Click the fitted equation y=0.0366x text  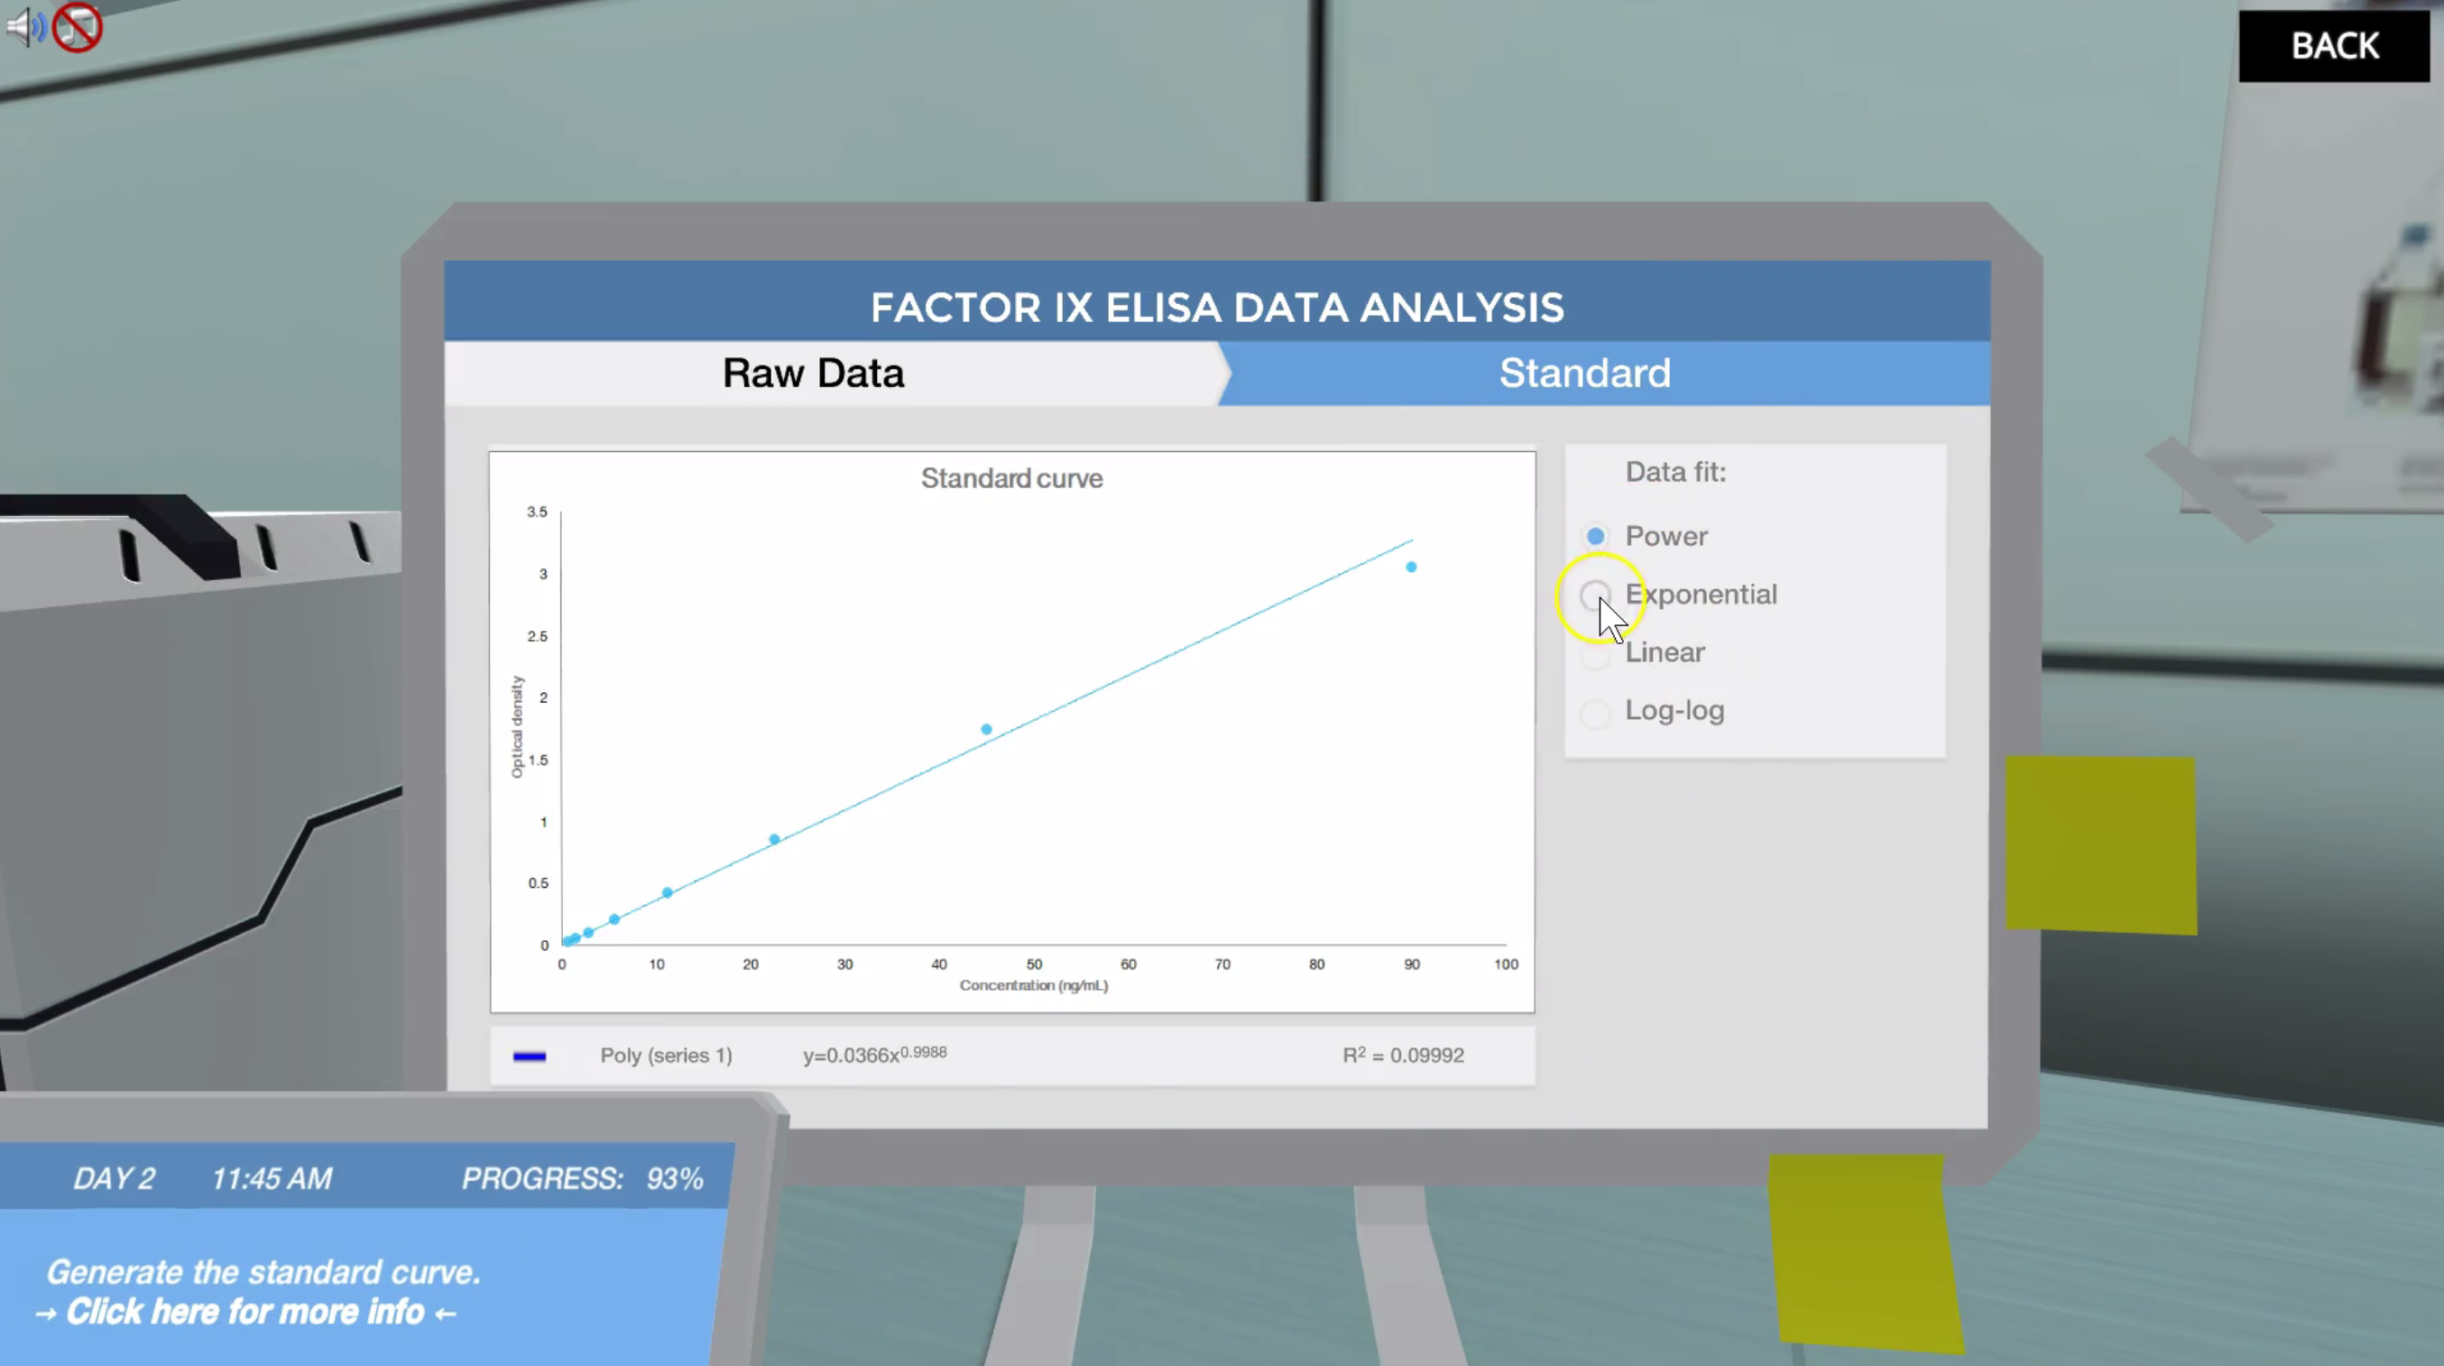pos(874,1055)
